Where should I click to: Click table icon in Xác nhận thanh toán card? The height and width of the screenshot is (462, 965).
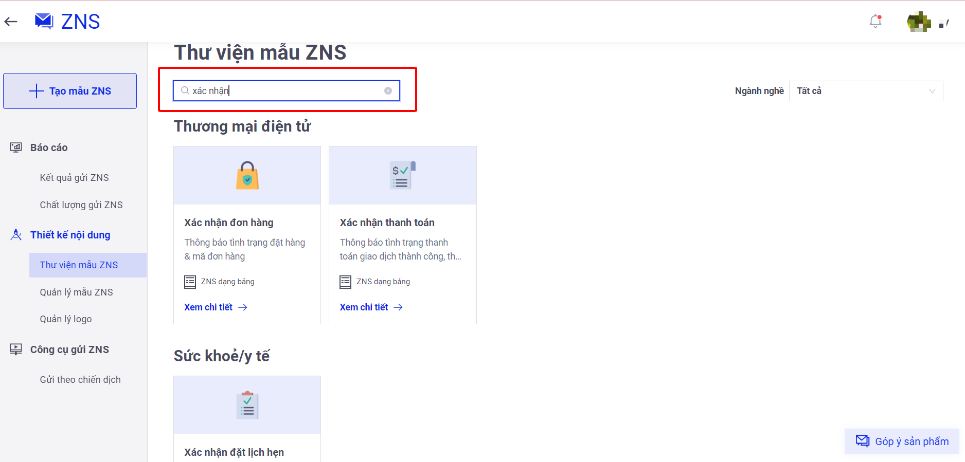coord(345,282)
